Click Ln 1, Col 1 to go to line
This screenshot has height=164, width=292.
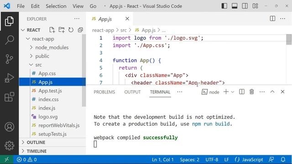click(162, 159)
